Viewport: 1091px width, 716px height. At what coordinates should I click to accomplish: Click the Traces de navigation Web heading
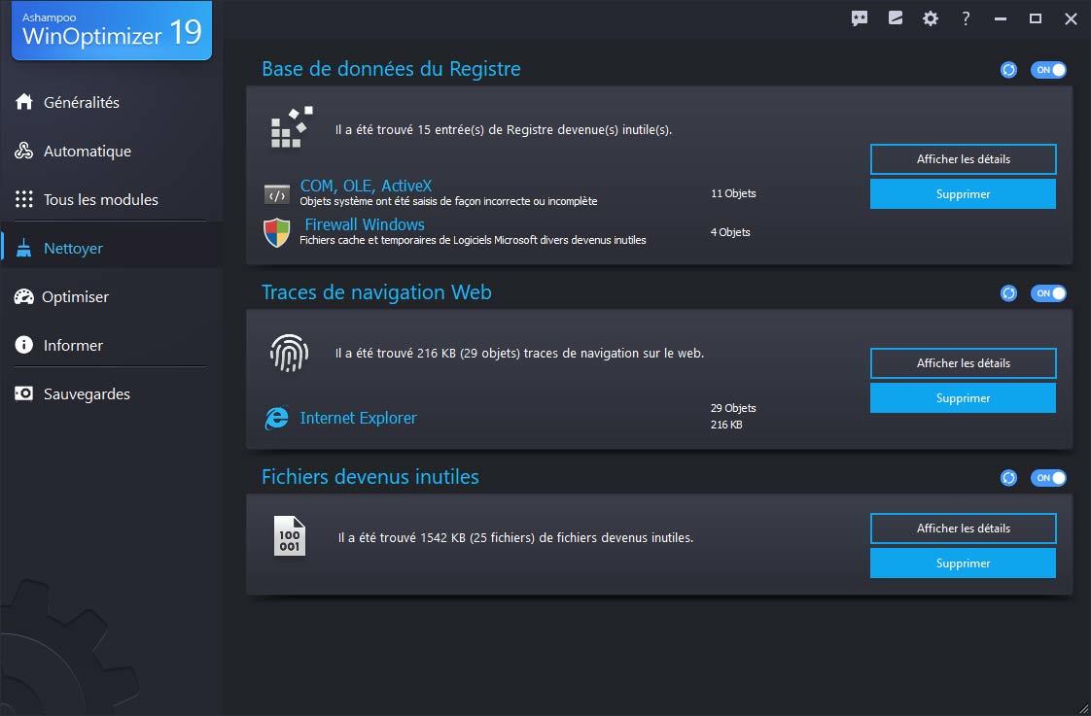point(376,292)
